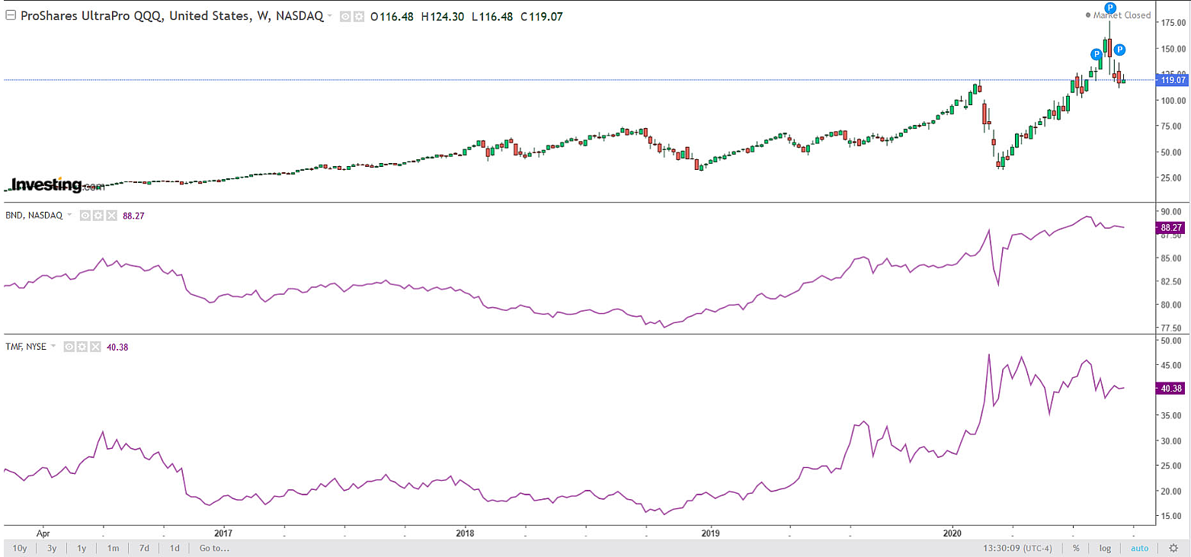Image resolution: width=1191 pixels, height=557 pixels.
Task: Click the TMF legend value 40.38
Action: tap(117, 346)
